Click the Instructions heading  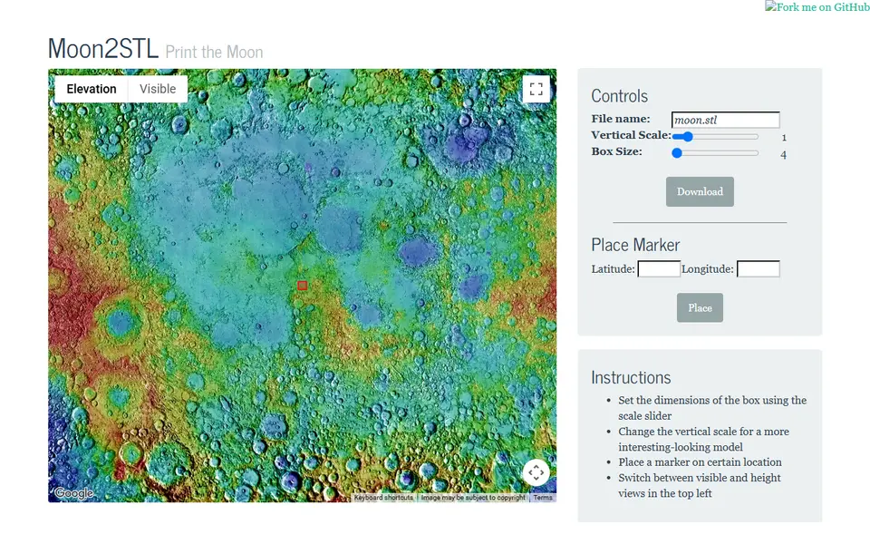tap(631, 377)
